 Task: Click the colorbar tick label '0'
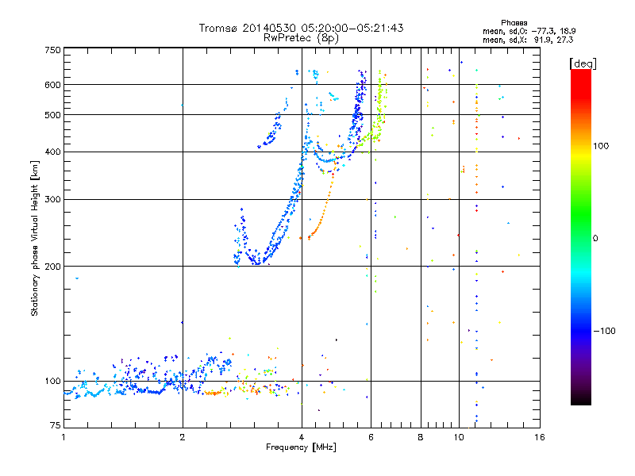point(595,239)
